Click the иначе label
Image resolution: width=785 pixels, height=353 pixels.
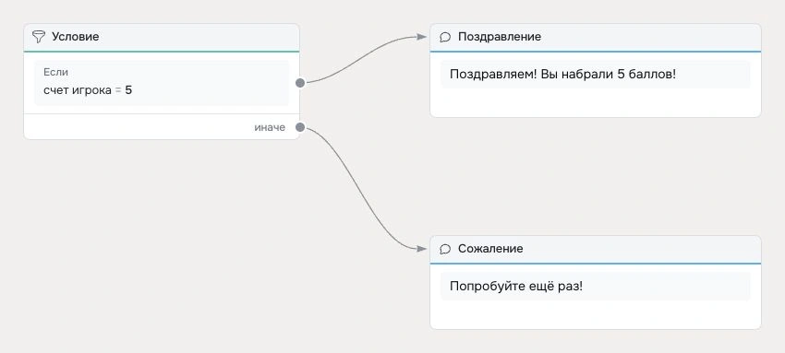pyautogui.click(x=270, y=127)
